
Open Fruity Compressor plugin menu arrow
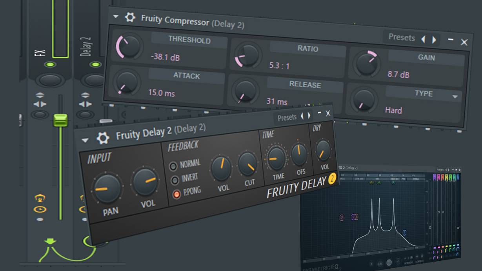[x=115, y=16]
